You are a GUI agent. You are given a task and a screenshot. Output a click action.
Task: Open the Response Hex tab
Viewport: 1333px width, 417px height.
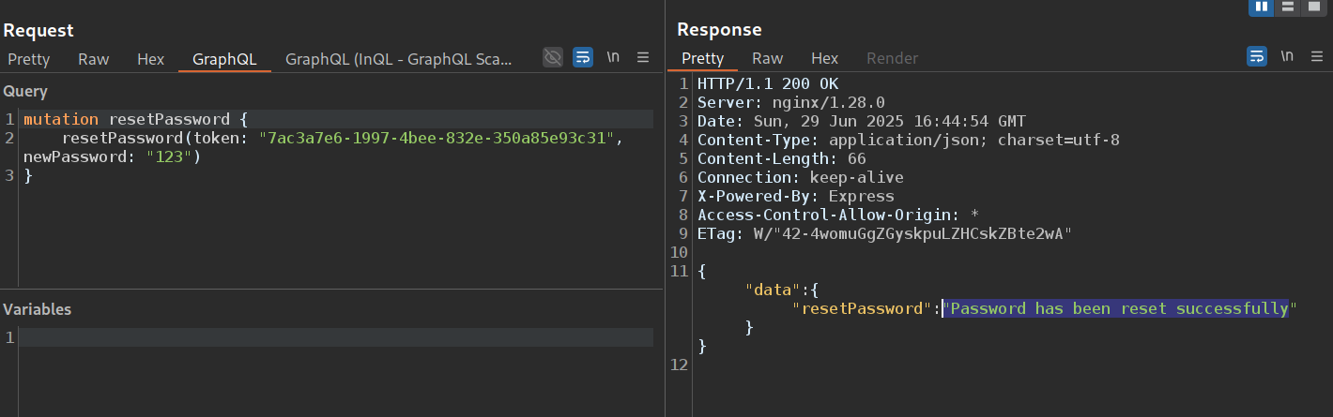click(x=824, y=58)
